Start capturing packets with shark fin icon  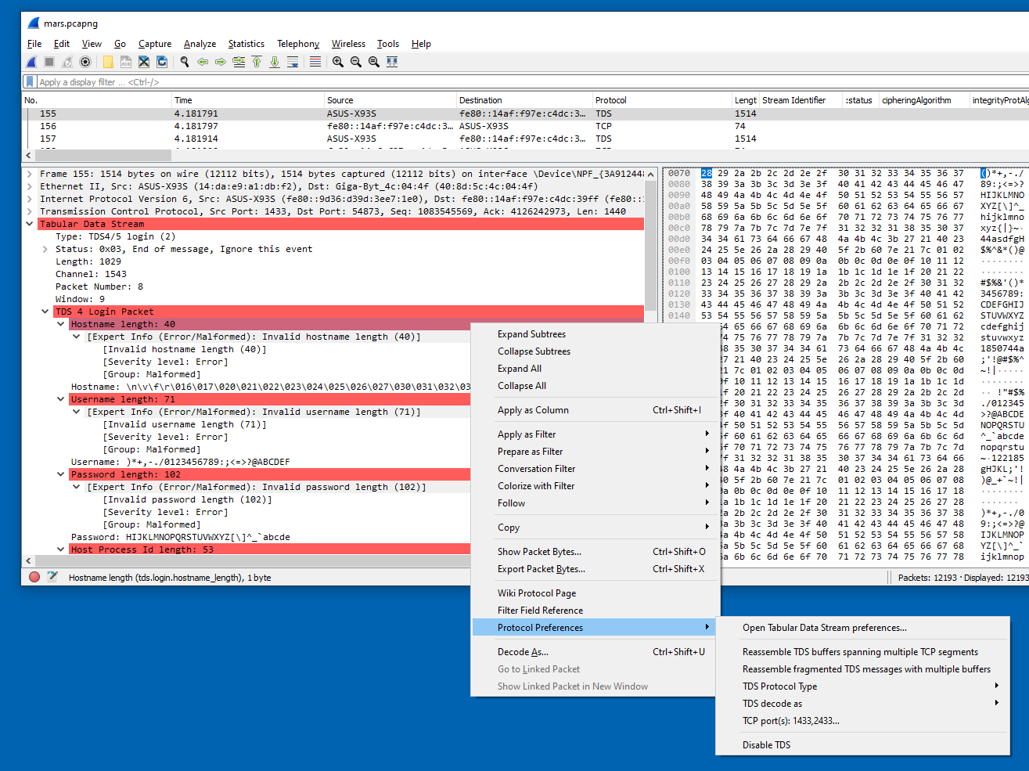31,62
